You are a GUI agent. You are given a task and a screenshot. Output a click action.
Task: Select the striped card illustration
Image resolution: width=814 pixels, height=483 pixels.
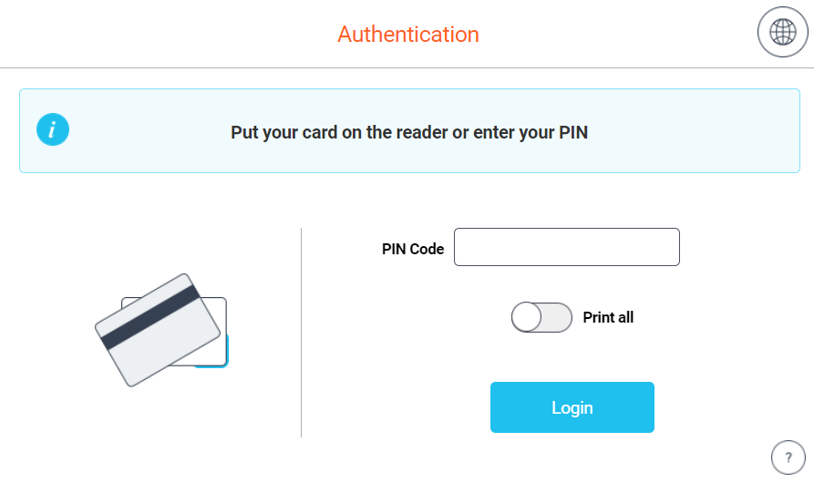158,330
